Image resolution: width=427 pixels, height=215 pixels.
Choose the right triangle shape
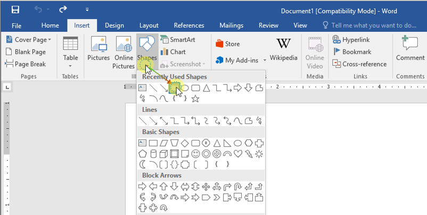(x=227, y=143)
